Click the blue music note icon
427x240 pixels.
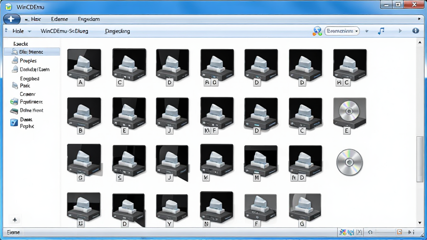pyautogui.click(x=381, y=31)
